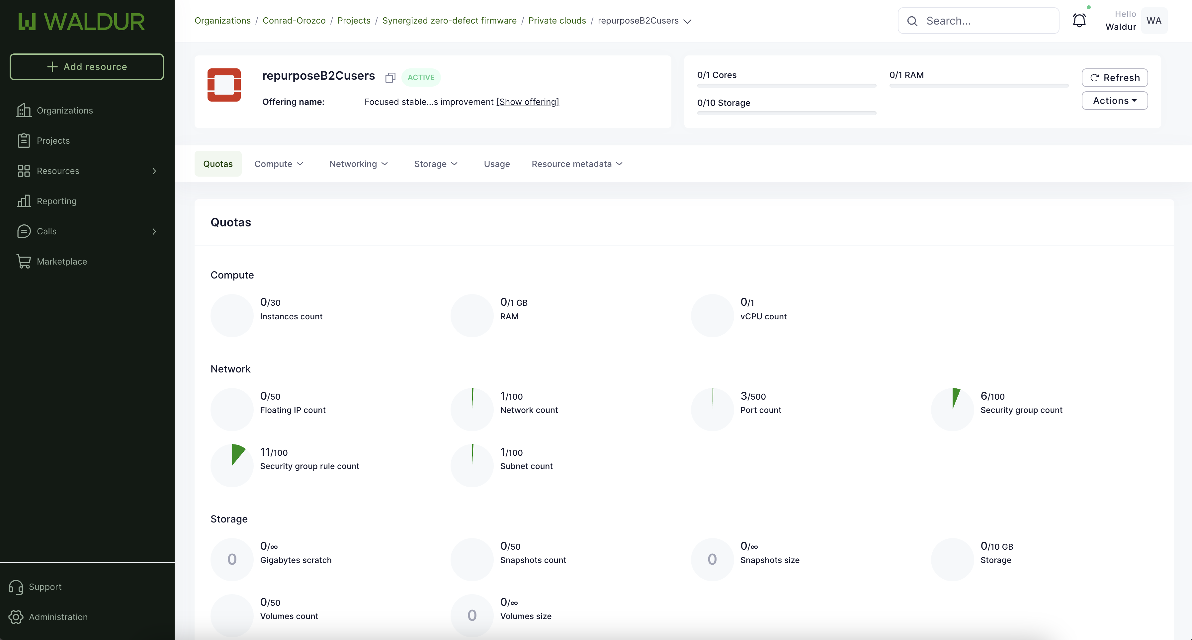
Task: Select the Quotas tab
Action: [x=218, y=164]
